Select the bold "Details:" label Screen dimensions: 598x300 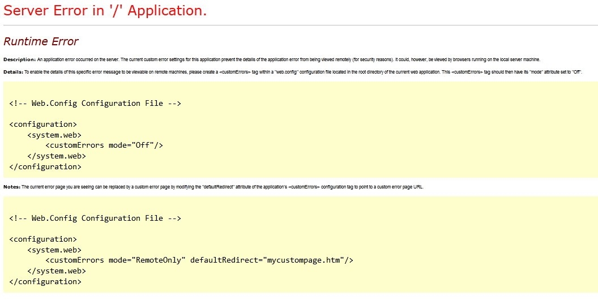pos(13,72)
